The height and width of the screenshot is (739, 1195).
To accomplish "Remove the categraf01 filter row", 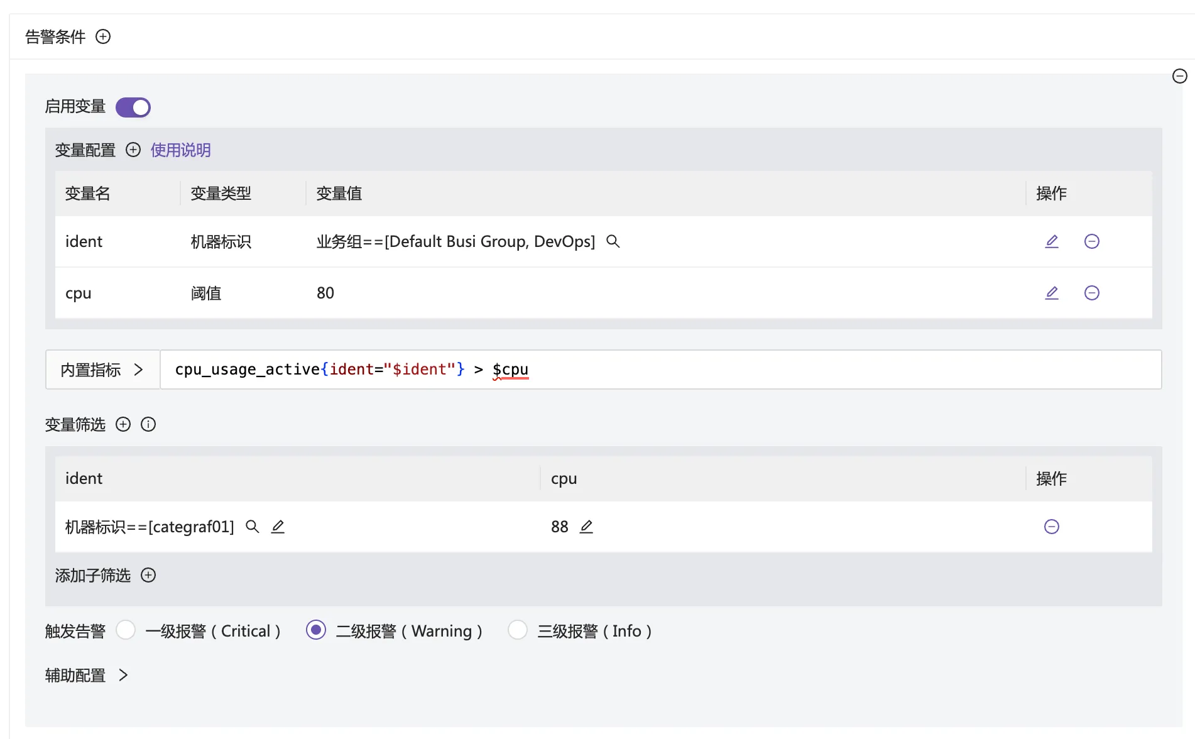I will pos(1051,527).
